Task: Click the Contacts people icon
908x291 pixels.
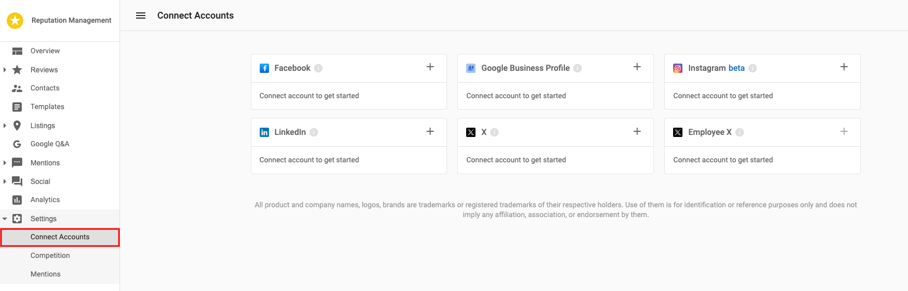Action: (x=17, y=88)
